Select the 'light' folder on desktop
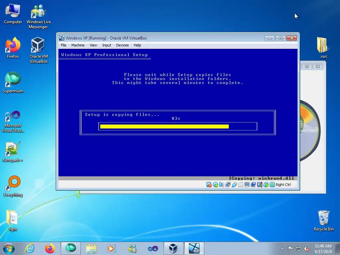340x255 pixels. tap(13, 221)
